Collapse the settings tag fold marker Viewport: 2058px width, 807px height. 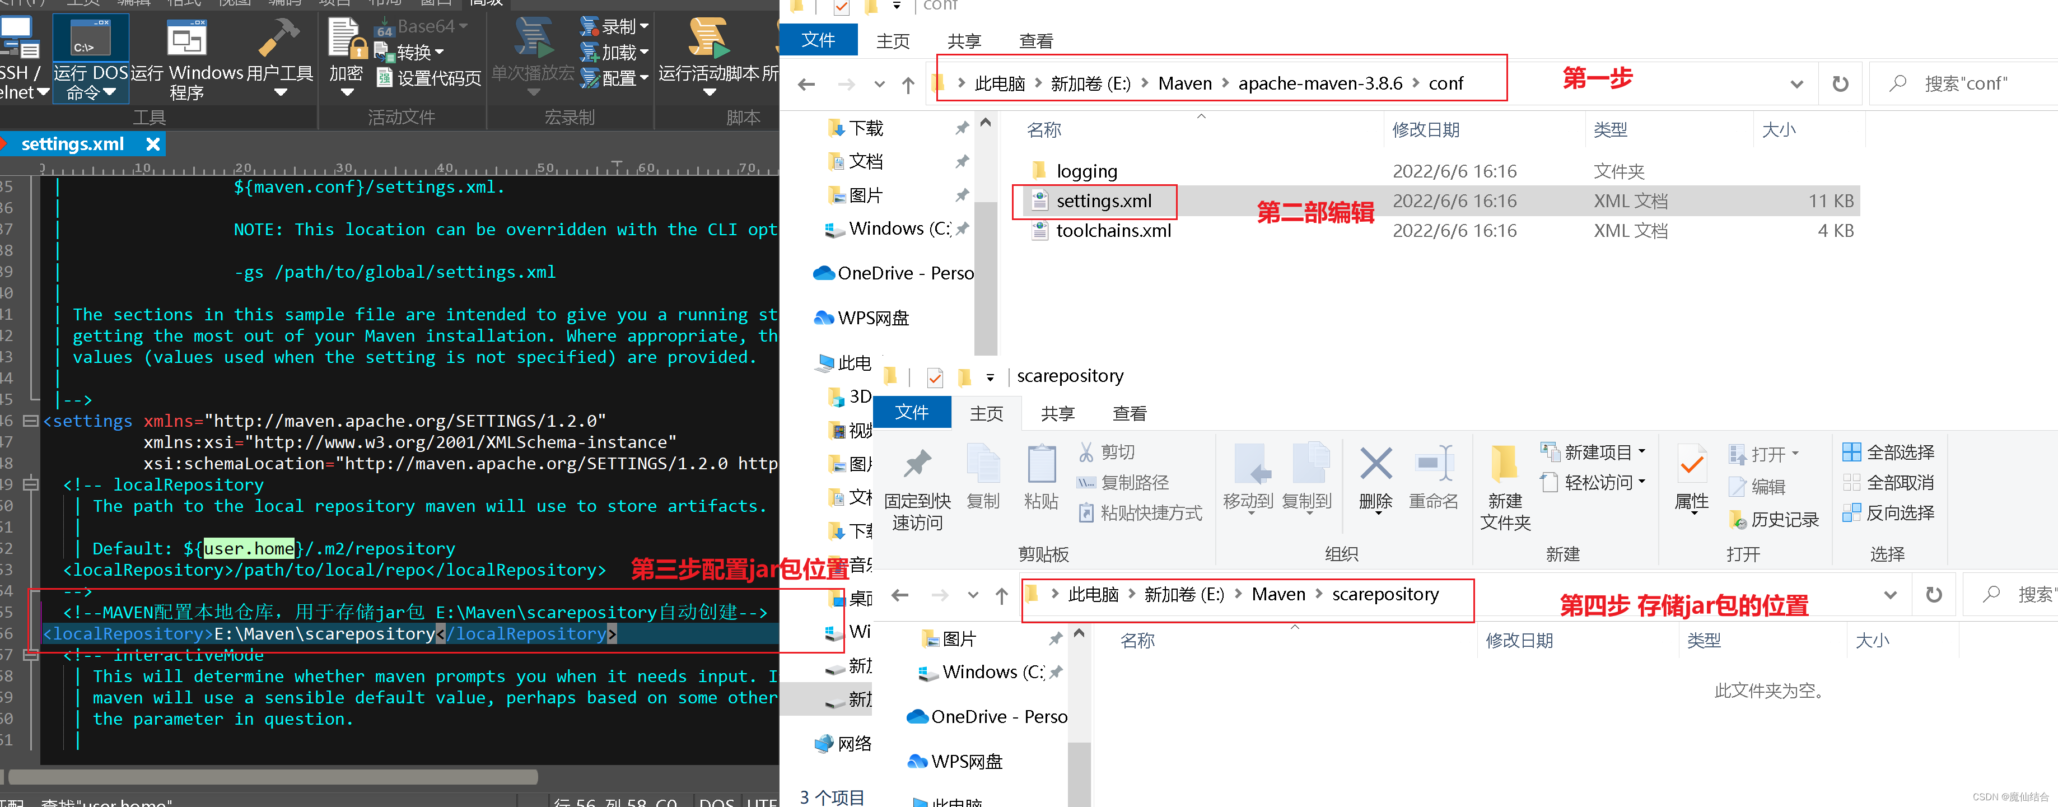pos(30,420)
